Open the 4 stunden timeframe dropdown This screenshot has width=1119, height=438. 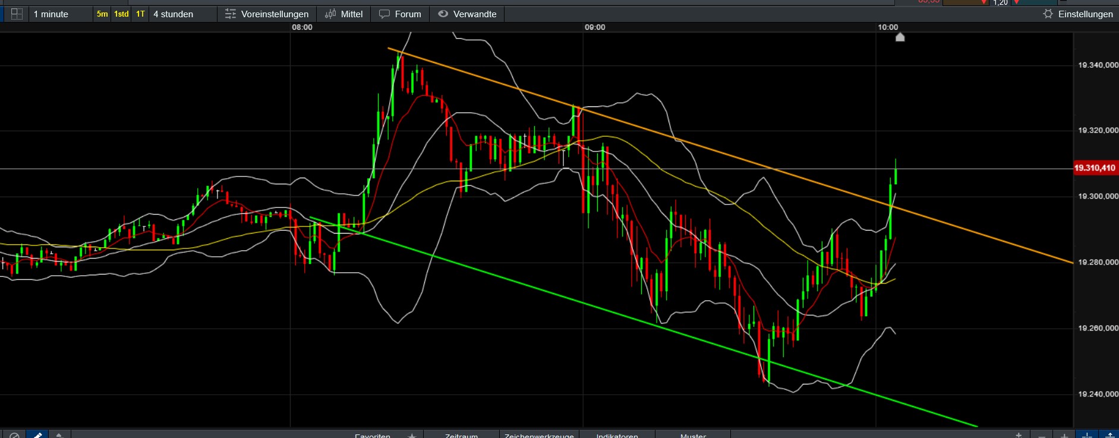coord(182,14)
